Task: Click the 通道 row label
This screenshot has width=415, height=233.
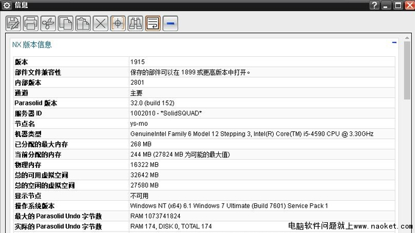Action: [x=21, y=93]
